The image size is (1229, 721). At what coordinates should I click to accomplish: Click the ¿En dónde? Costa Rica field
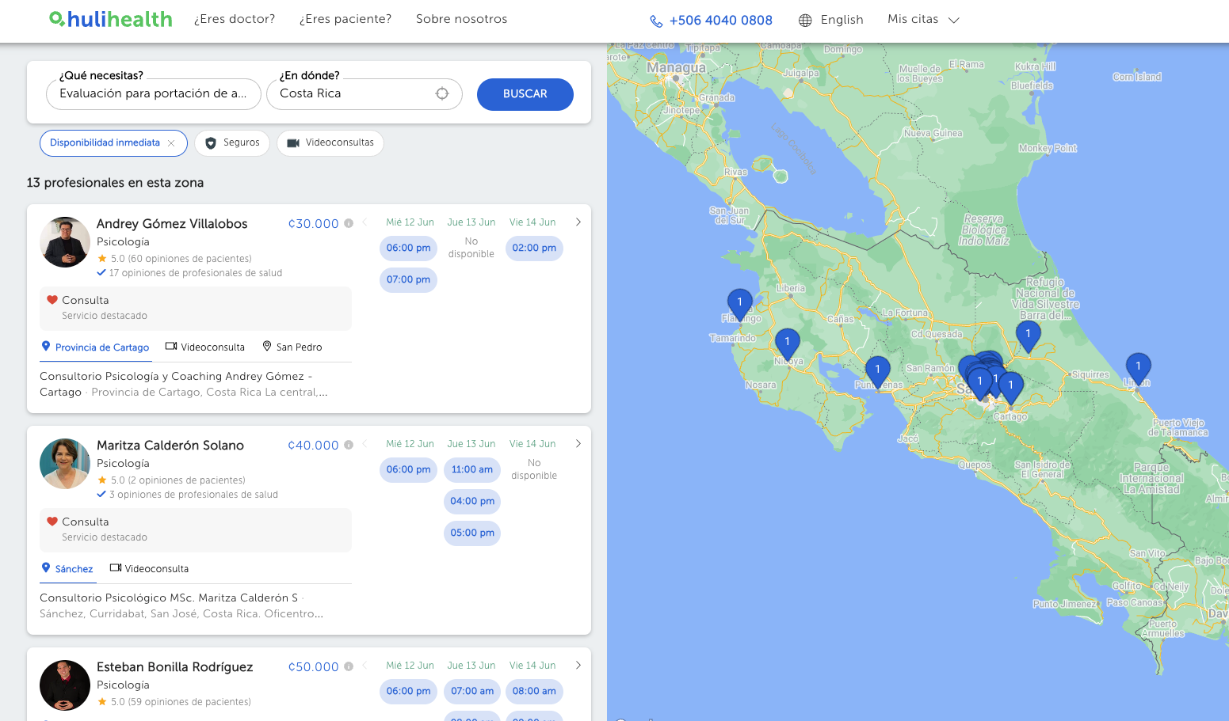click(365, 94)
